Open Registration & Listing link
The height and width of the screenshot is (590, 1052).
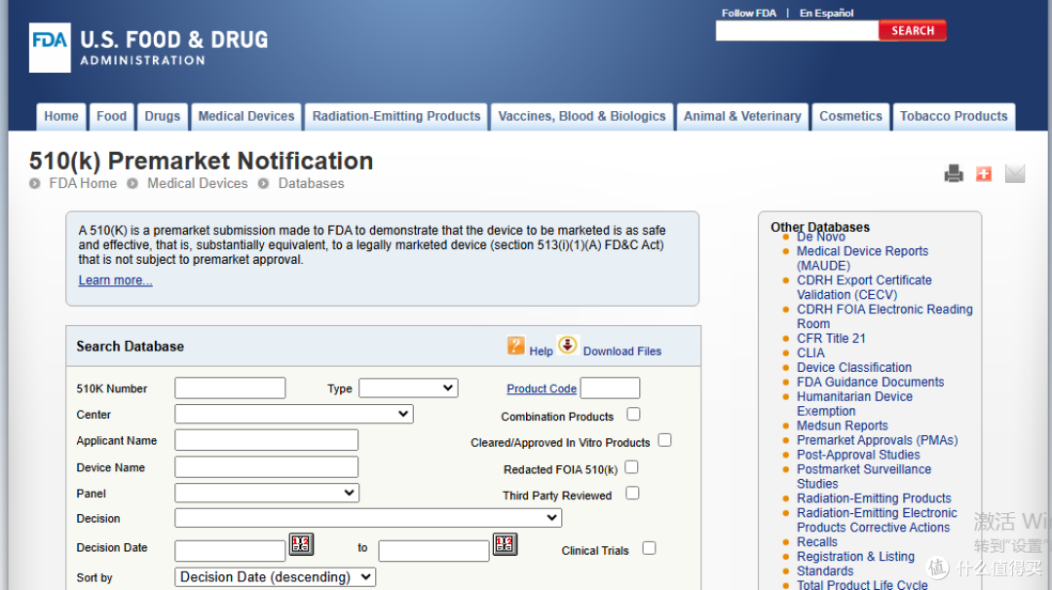click(x=855, y=557)
